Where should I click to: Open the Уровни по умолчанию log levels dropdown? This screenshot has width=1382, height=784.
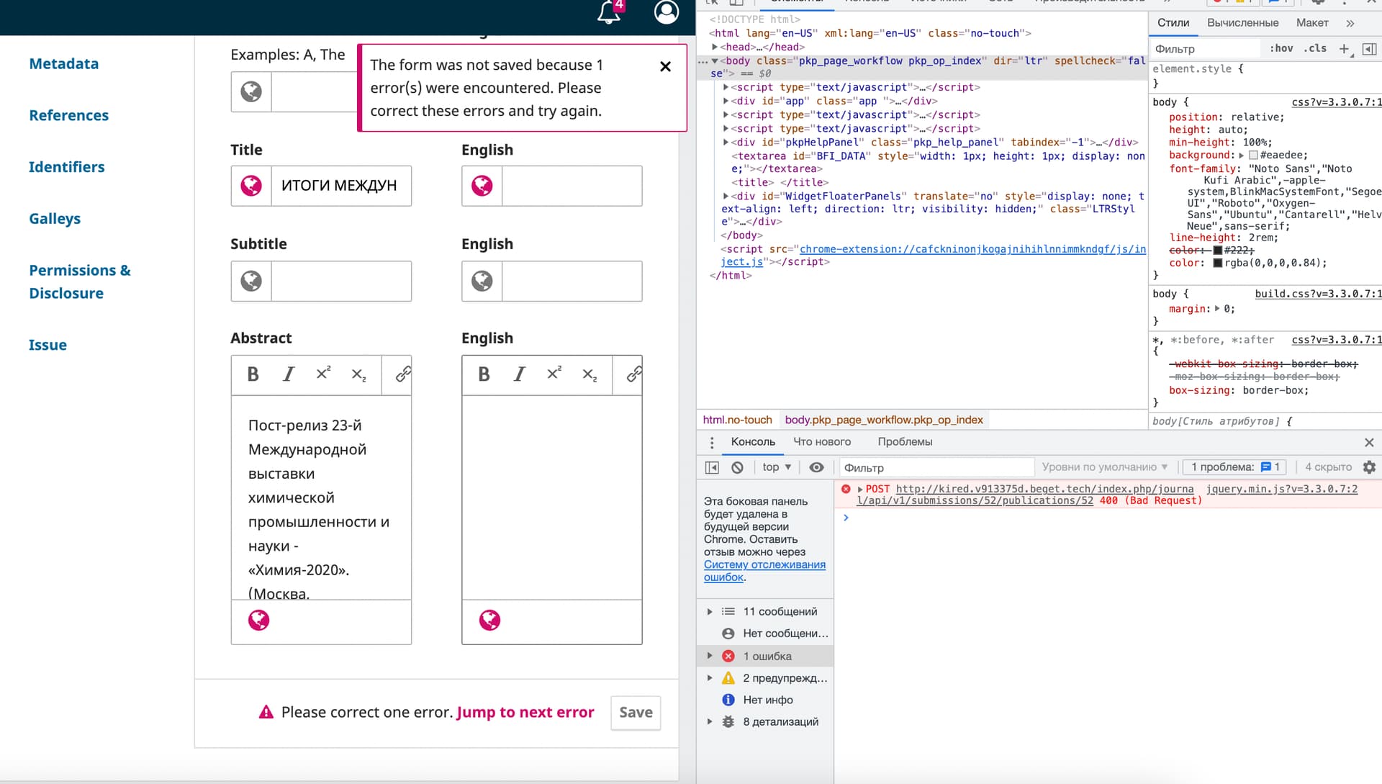click(1104, 467)
